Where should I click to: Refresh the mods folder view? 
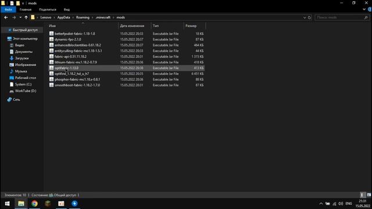[309, 17]
